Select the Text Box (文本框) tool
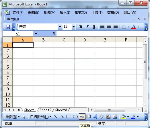 (82, 117)
